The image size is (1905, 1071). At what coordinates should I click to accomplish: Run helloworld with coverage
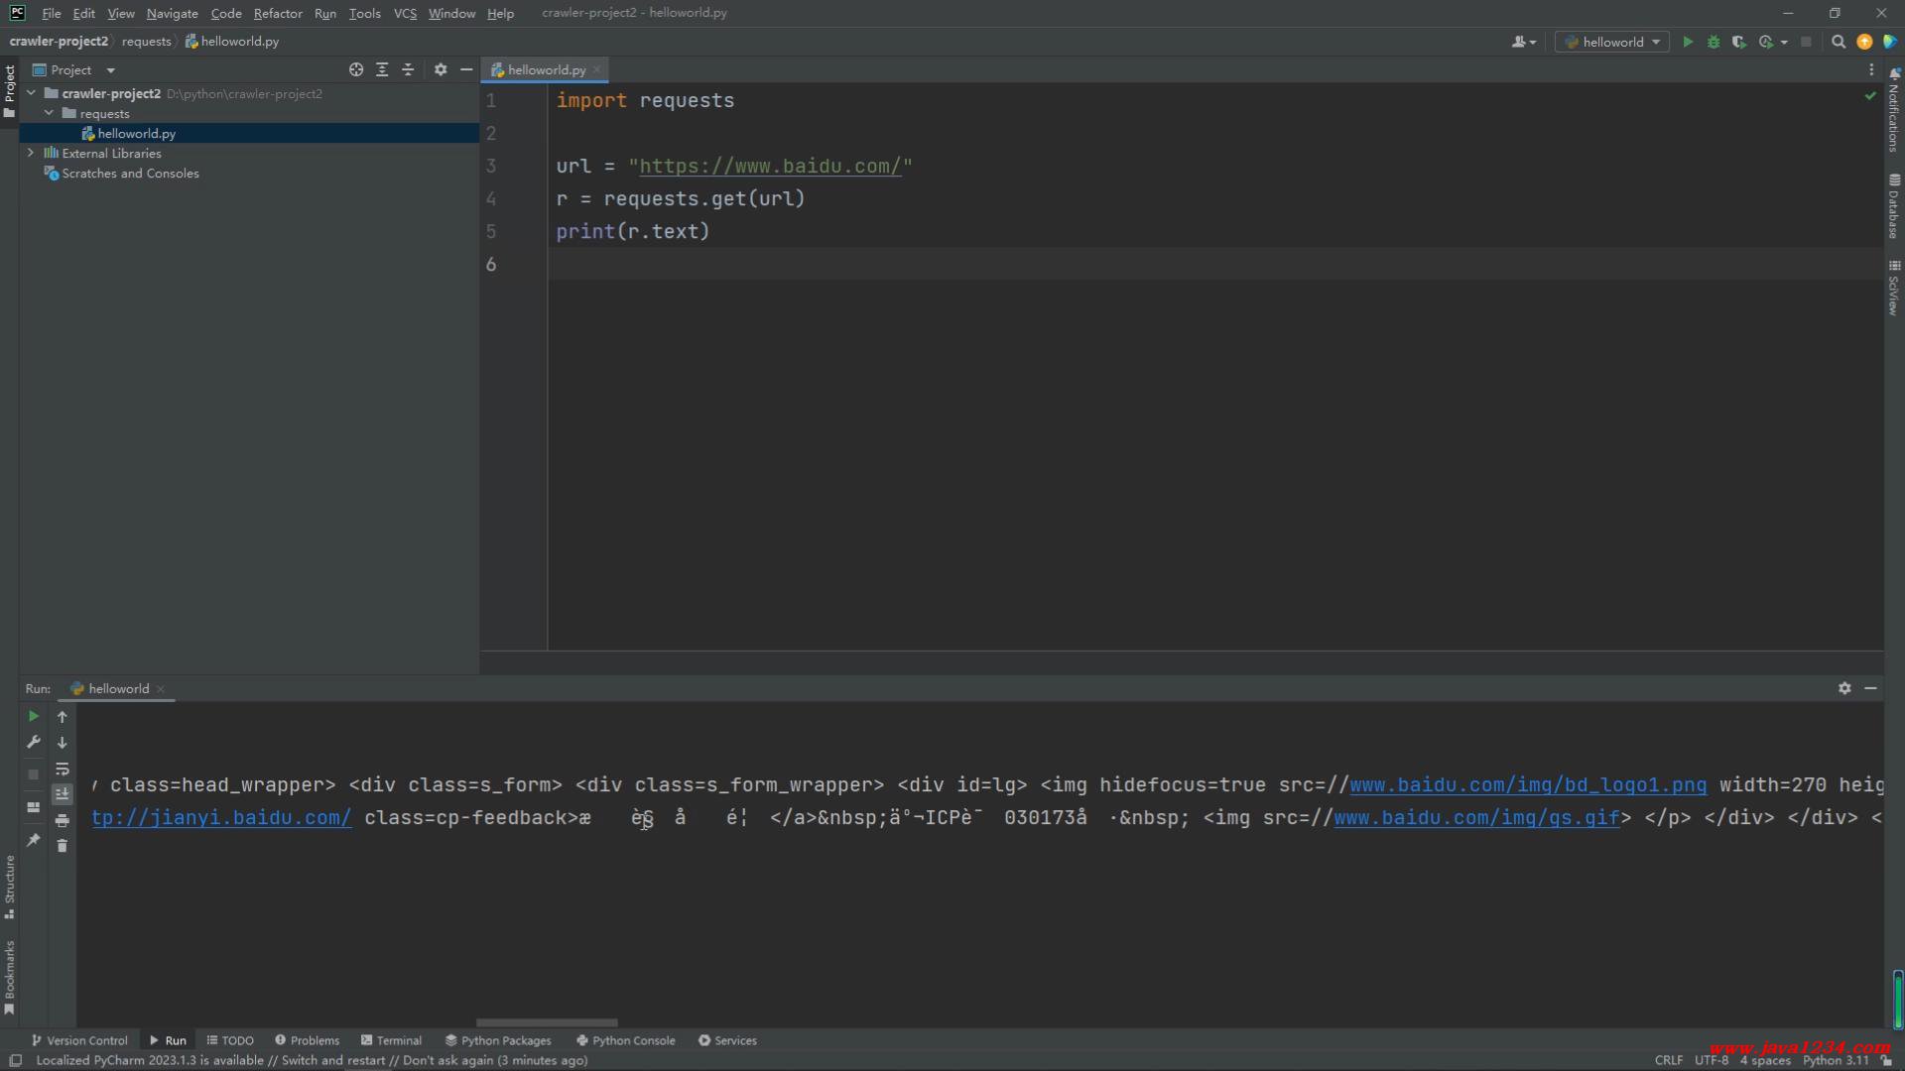coord(1739,42)
